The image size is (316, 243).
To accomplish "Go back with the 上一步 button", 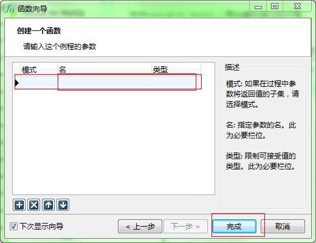I will (140, 226).
